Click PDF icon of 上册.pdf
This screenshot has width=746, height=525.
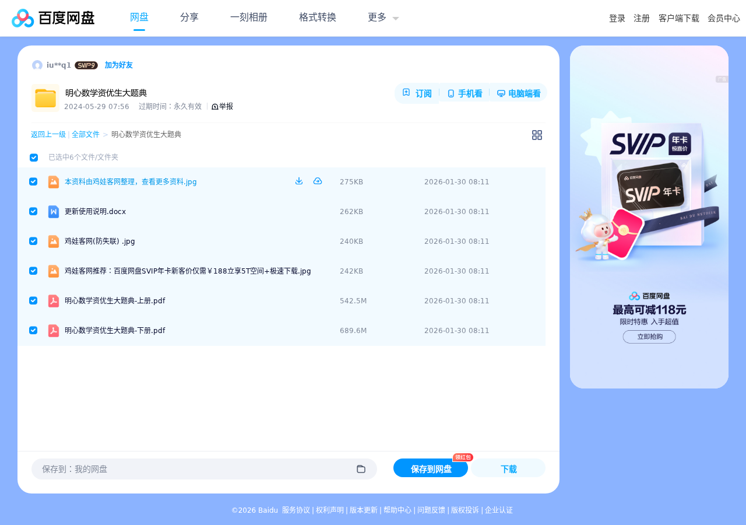tap(54, 301)
